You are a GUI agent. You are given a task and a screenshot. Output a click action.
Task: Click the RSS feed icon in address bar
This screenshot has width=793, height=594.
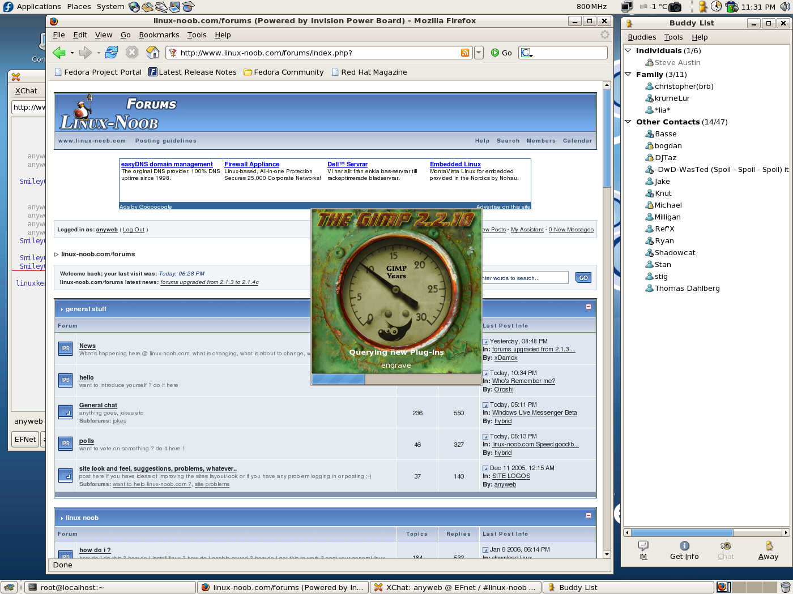tap(465, 53)
